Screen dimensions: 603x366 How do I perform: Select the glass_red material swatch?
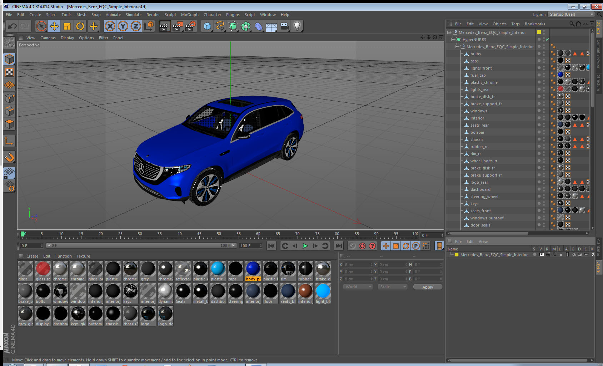point(43,271)
